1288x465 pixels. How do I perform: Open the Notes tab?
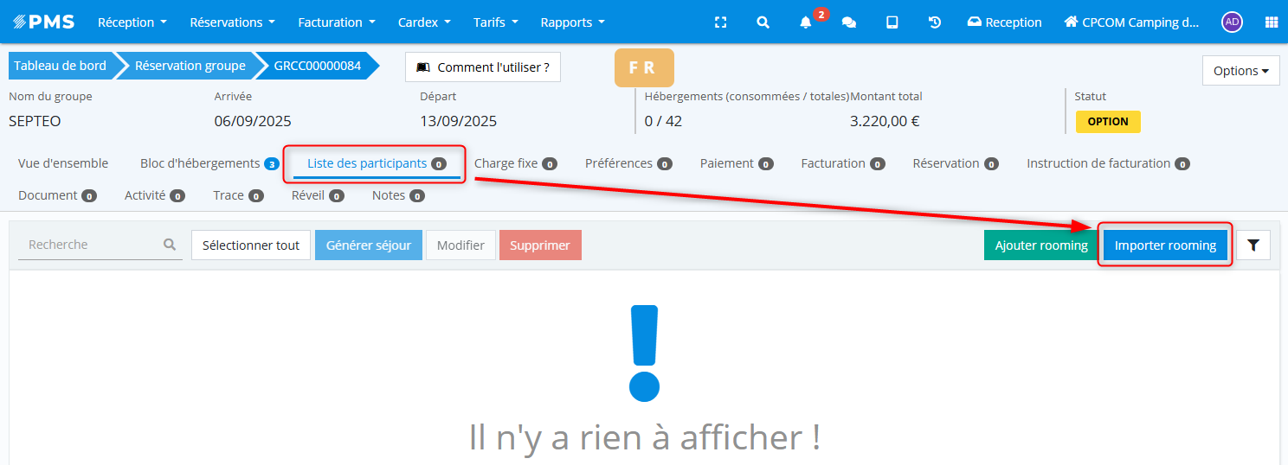[x=397, y=195]
